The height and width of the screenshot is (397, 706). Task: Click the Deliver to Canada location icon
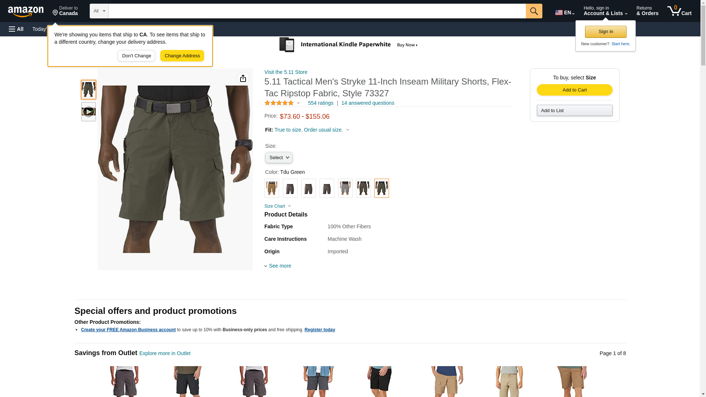pyautogui.click(x=56, y=13)
